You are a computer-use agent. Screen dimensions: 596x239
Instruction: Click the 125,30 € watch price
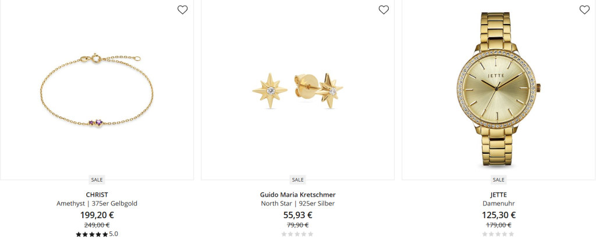tap(498, 215)
